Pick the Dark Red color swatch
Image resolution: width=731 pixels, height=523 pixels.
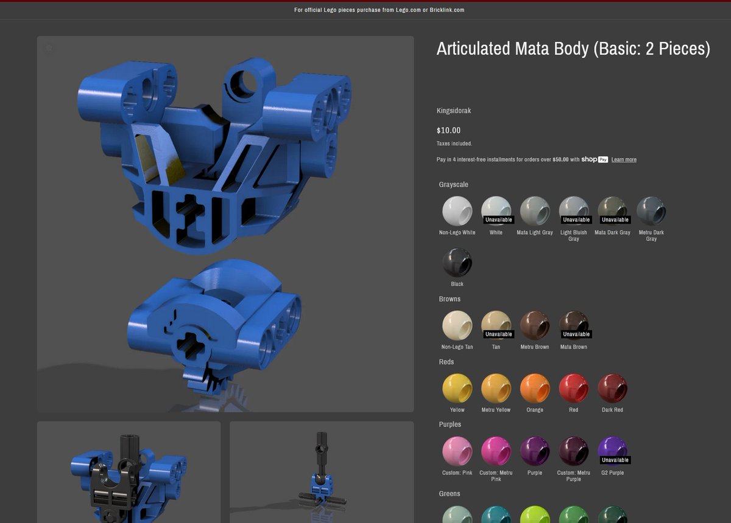pyautogui.click(x=613, y=389)
